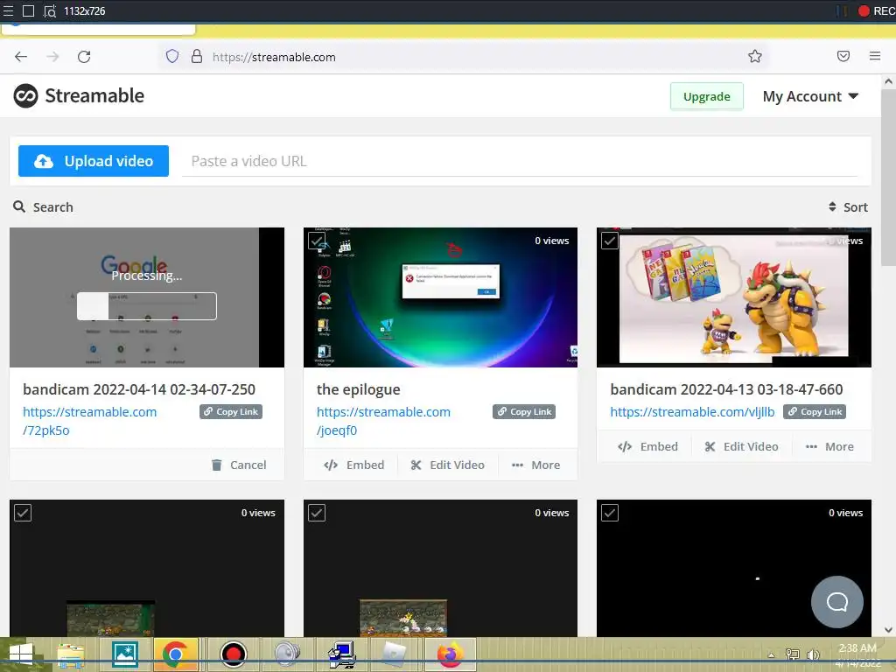Open the Bowser video thumbnail

[734, 297]
